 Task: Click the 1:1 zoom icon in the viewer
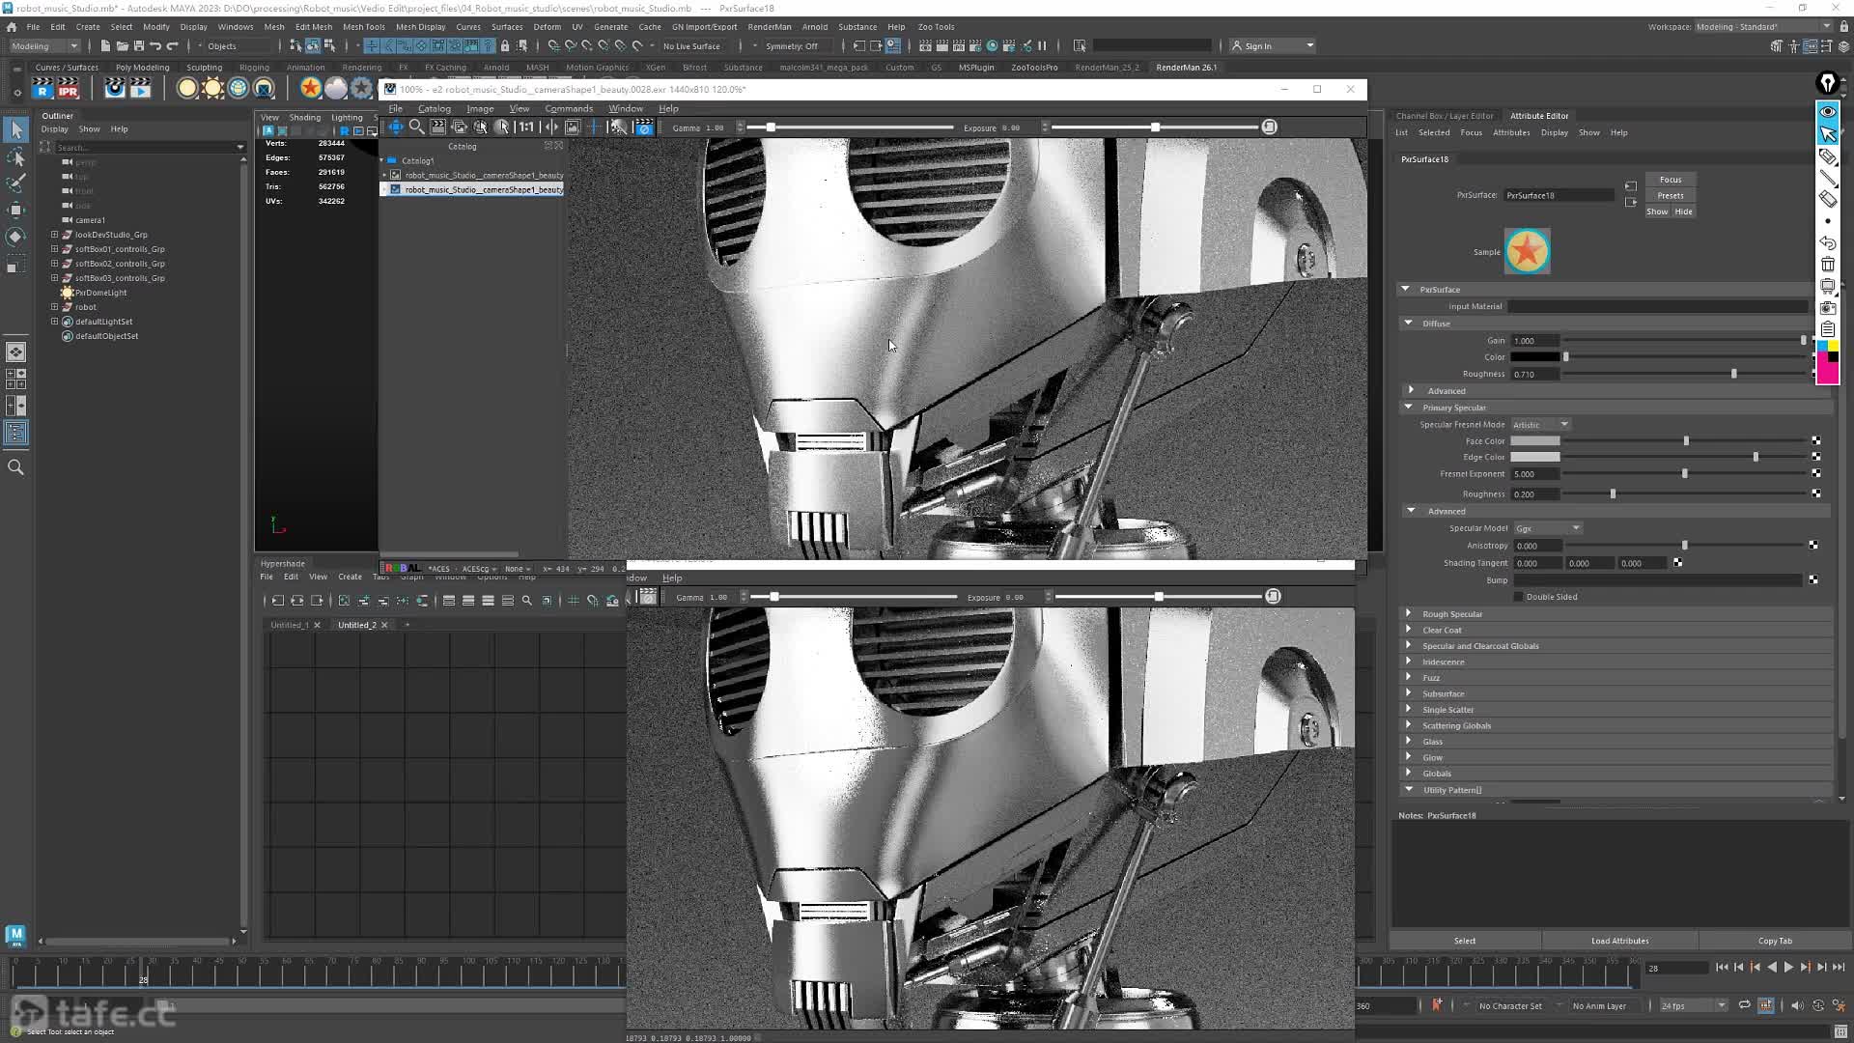coord(526,127)
